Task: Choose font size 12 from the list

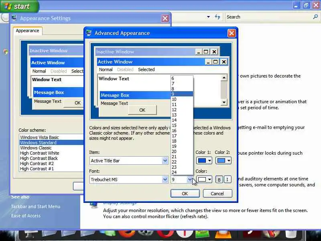Action: 182,110
